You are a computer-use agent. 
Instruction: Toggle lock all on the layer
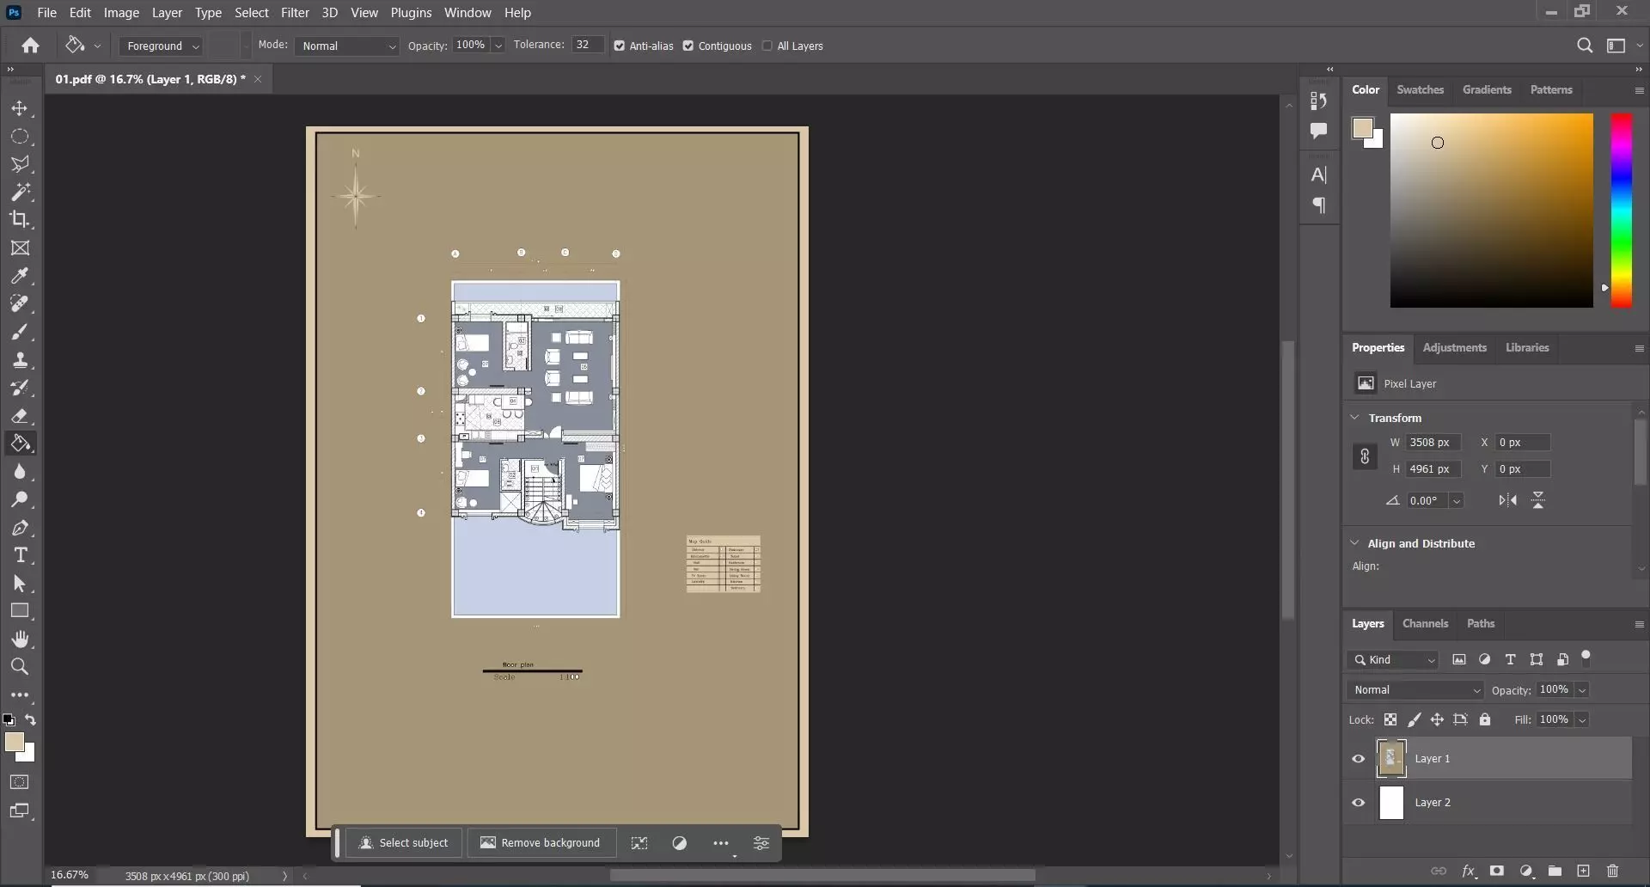click(1484, 719)
